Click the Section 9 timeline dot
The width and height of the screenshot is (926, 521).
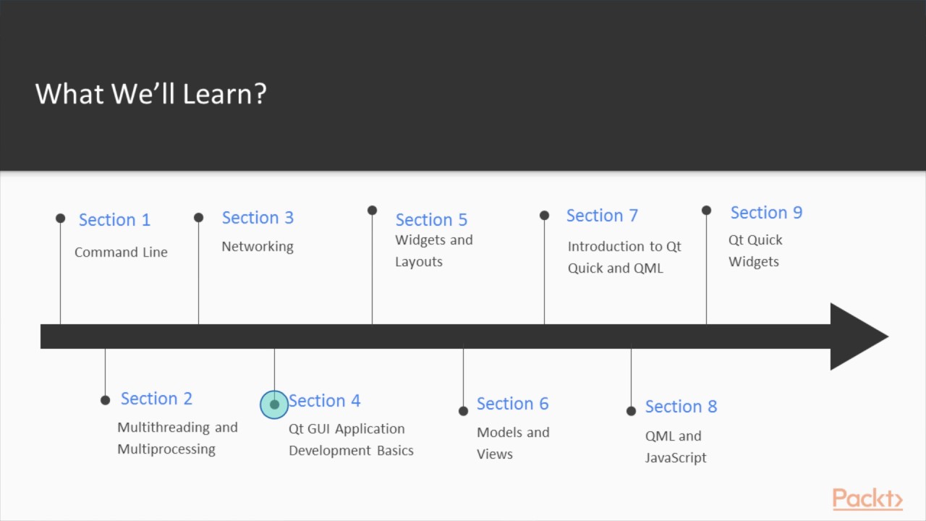706,211
